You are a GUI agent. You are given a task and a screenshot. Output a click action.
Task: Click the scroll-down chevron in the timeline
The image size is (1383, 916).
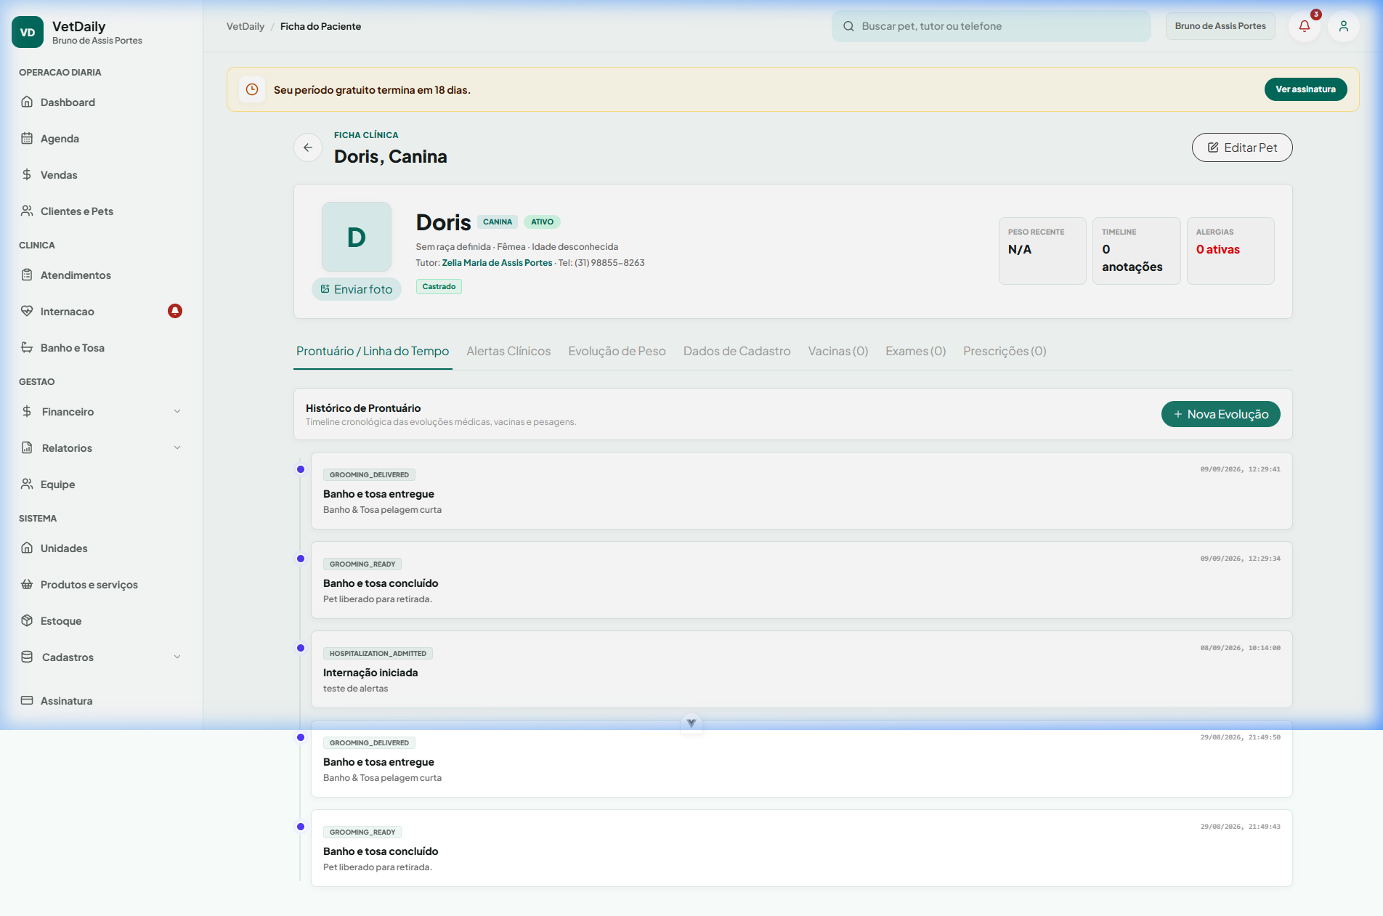coord(691,724)
